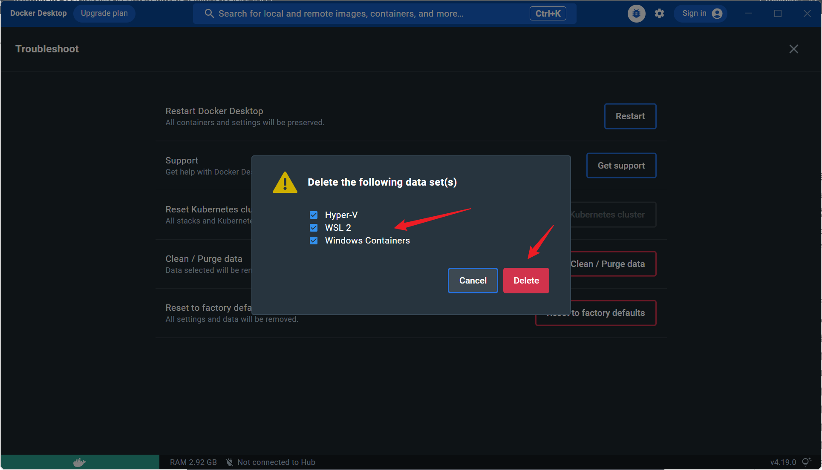Image resolution: width=822 pixels, height=470 pixels.
Task: Click the yellow warning triangle icon
Action: tap(285, 183)
